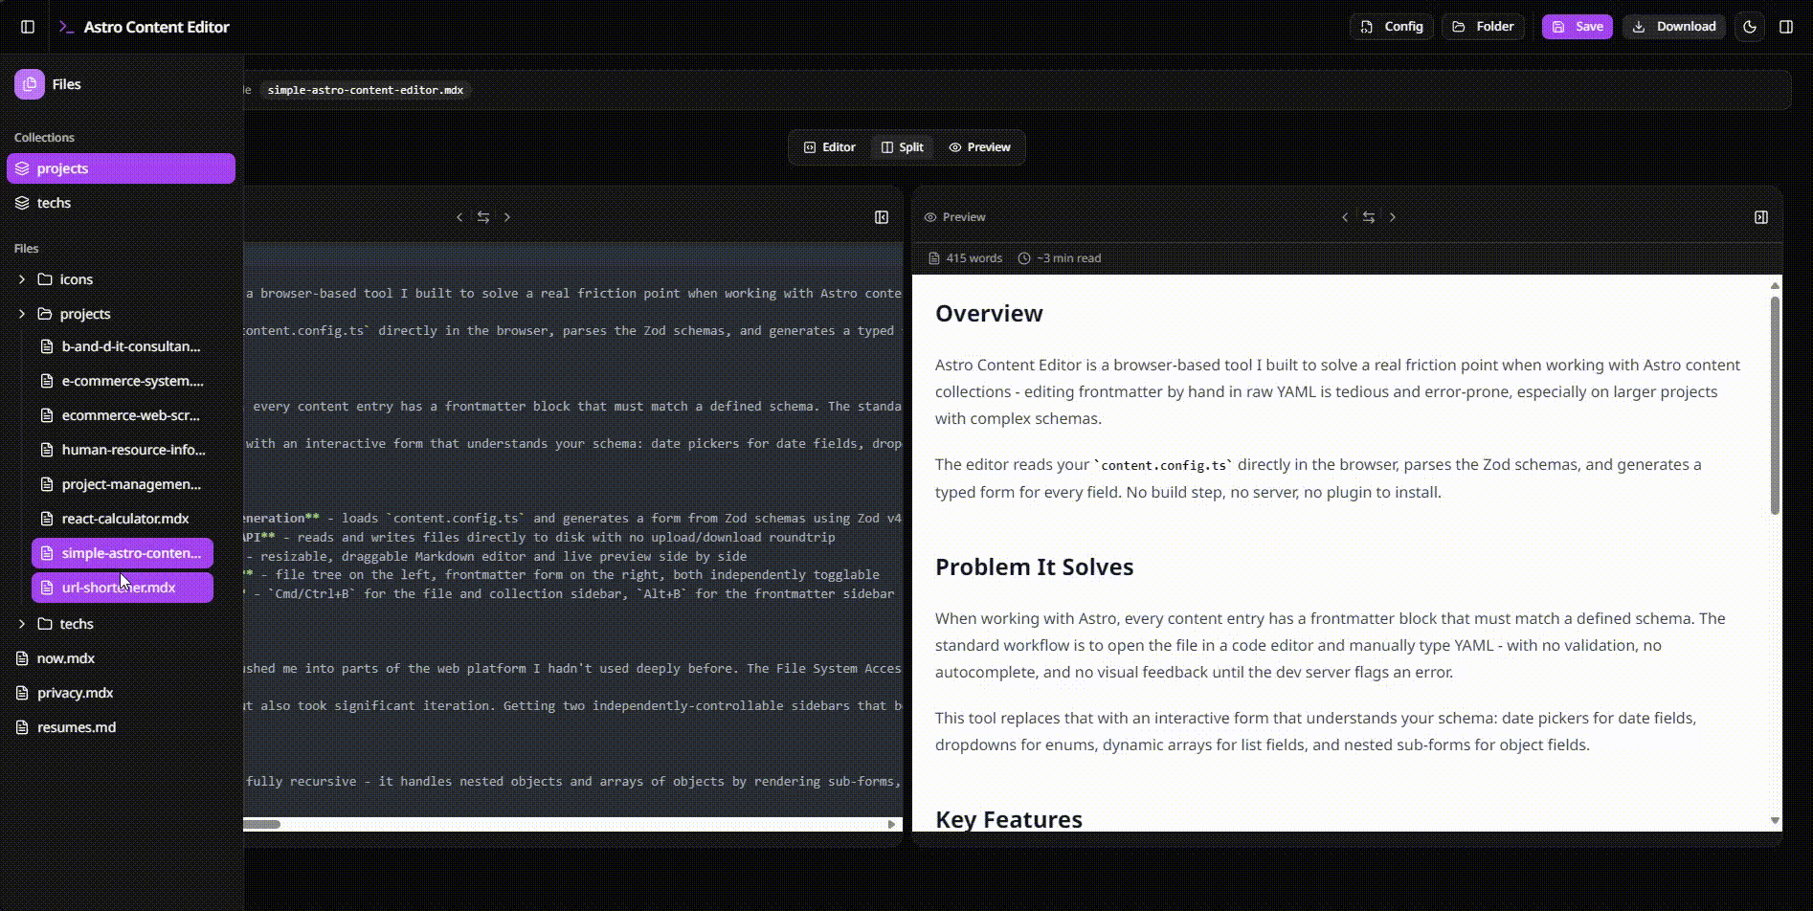Toggle the right frontmatter sidebar icon
Viewport: 1813px width, 911px height.
(x=1785, y=27)
